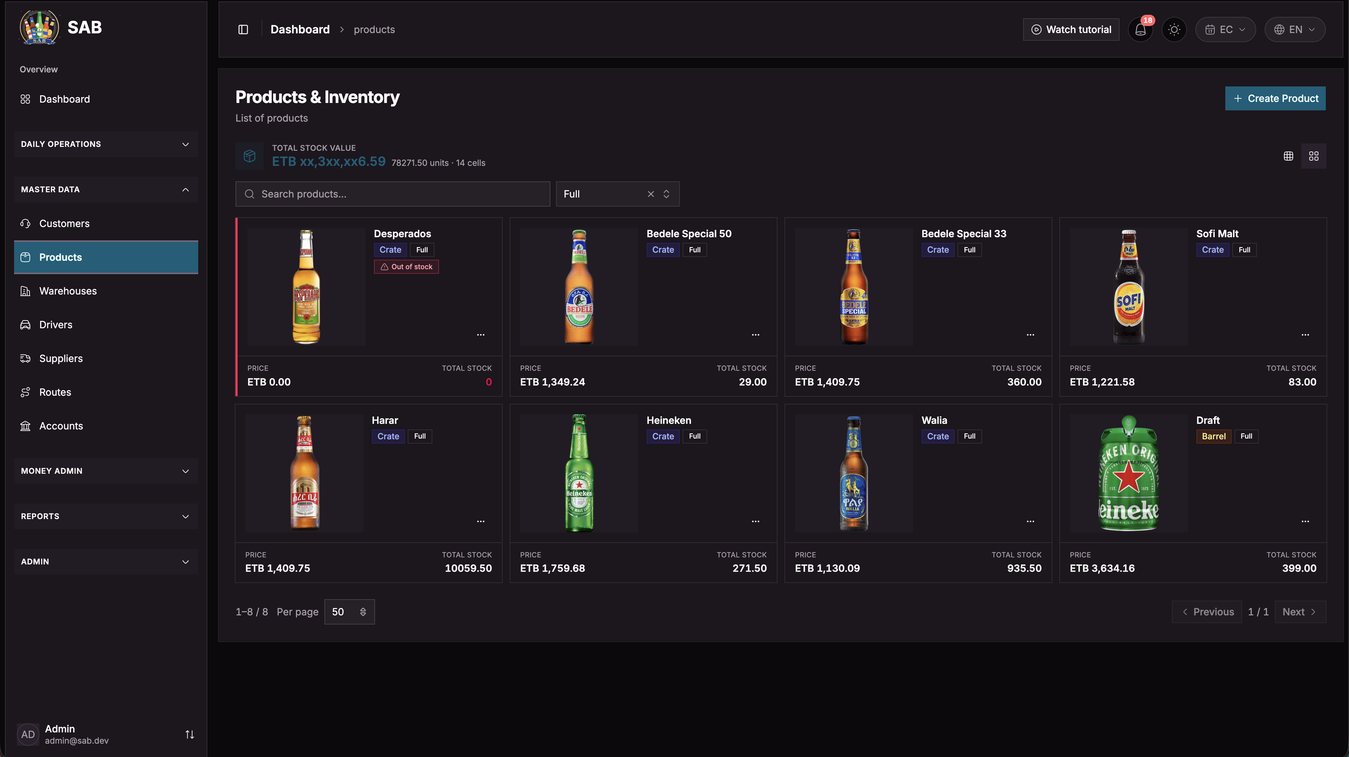Click price ETB 3,634.16
The width and height of the screenshot is (1349, 757).
coord(1102,569)
